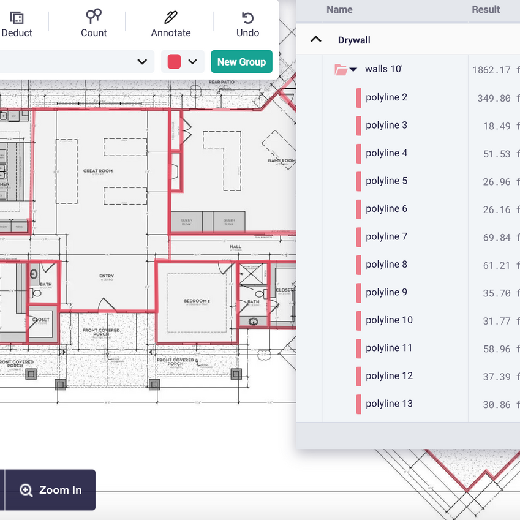The height and width of the screenshot is (520, 520).
Task: Open the color swatch dropdown
Action: click(193, 61)
